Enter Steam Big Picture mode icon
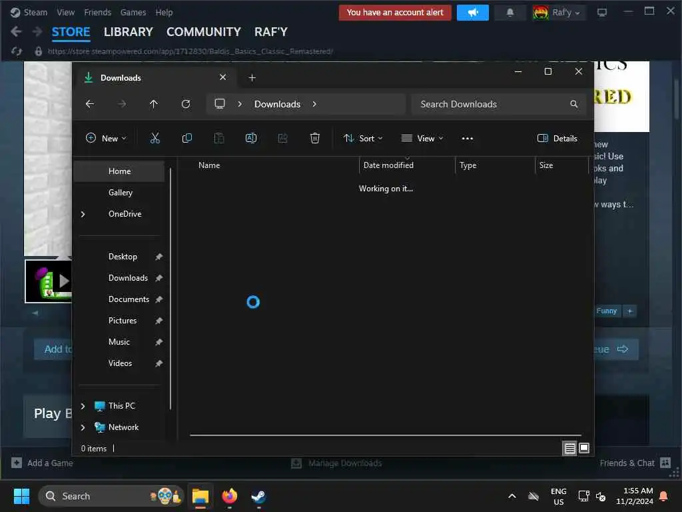 tap(602, 13)
